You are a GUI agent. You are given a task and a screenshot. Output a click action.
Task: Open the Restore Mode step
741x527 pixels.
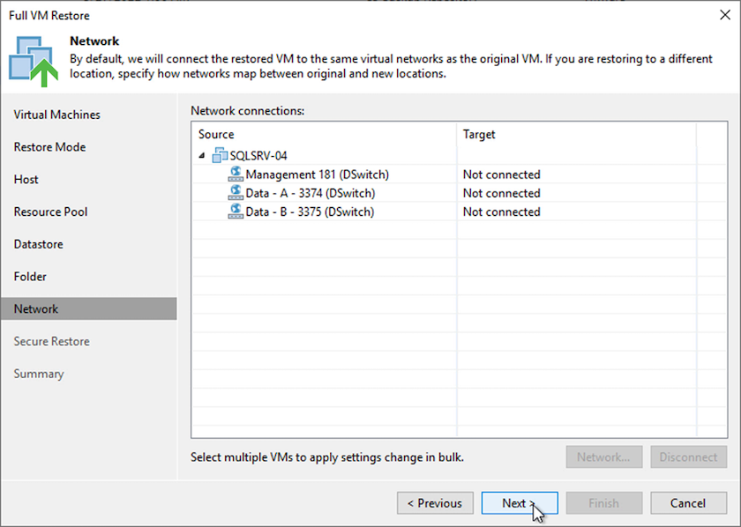[50, 147]
